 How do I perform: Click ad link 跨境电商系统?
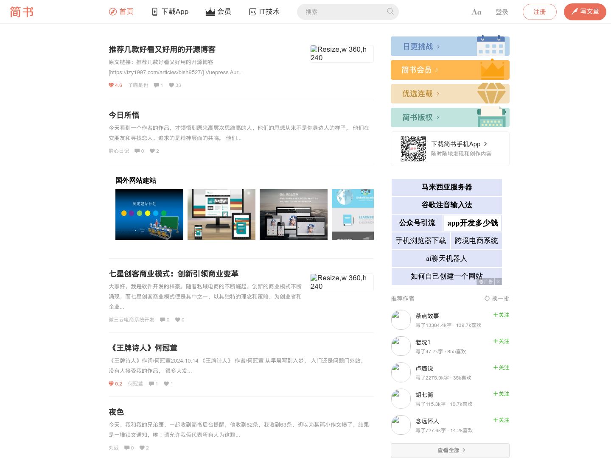tap(476, 241)
